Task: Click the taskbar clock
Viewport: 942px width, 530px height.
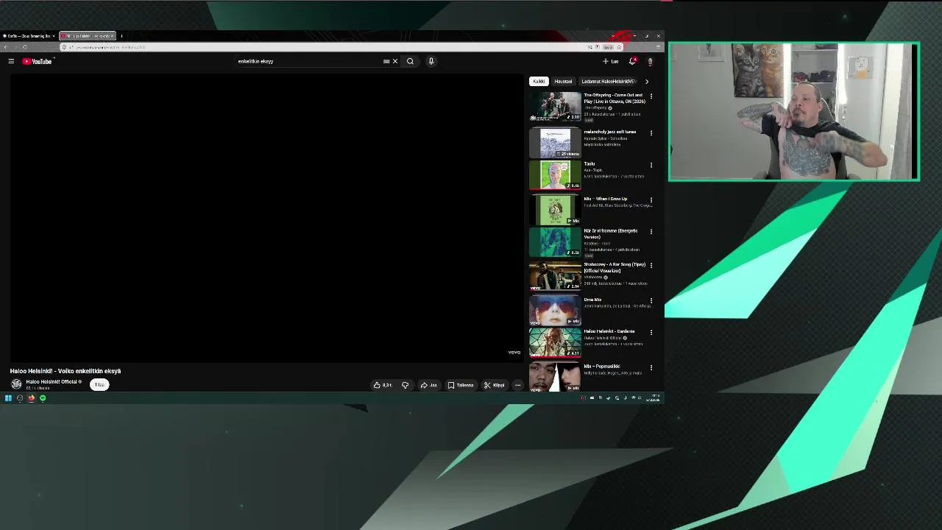Action: 653,398
